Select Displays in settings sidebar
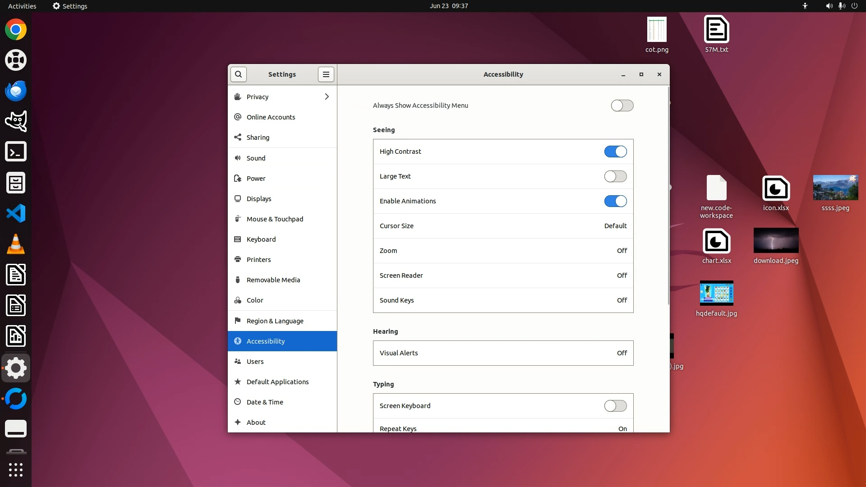The image size is (866, 487). (x=259, y=198)
